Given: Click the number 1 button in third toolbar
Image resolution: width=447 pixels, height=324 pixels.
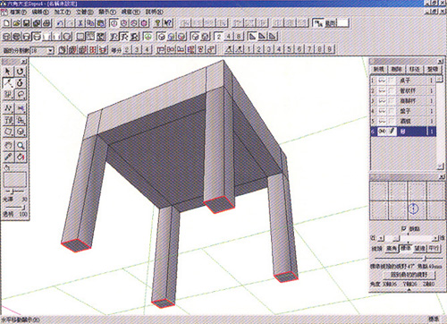Looking at the screenshot, I should tap(249, 49).
